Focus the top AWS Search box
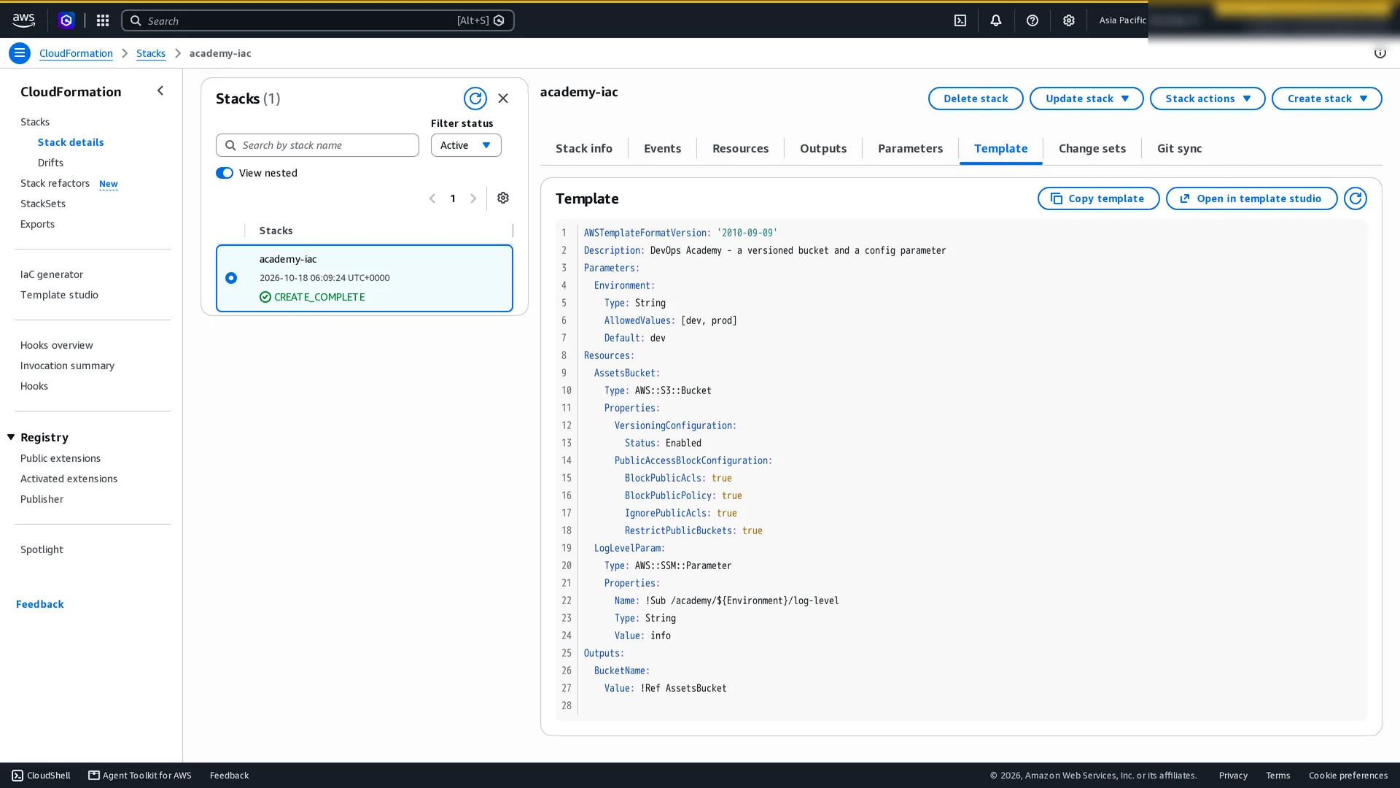 coord(317,20)
